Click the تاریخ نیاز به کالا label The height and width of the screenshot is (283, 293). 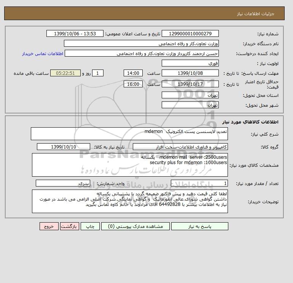tap(109, 147)
